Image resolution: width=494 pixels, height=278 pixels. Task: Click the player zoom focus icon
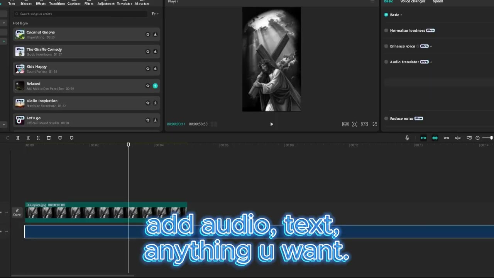click(x=355, y=124)
